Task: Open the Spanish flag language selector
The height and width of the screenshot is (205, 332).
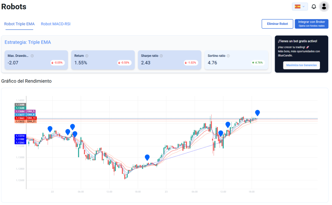Action: coord(300,7)
